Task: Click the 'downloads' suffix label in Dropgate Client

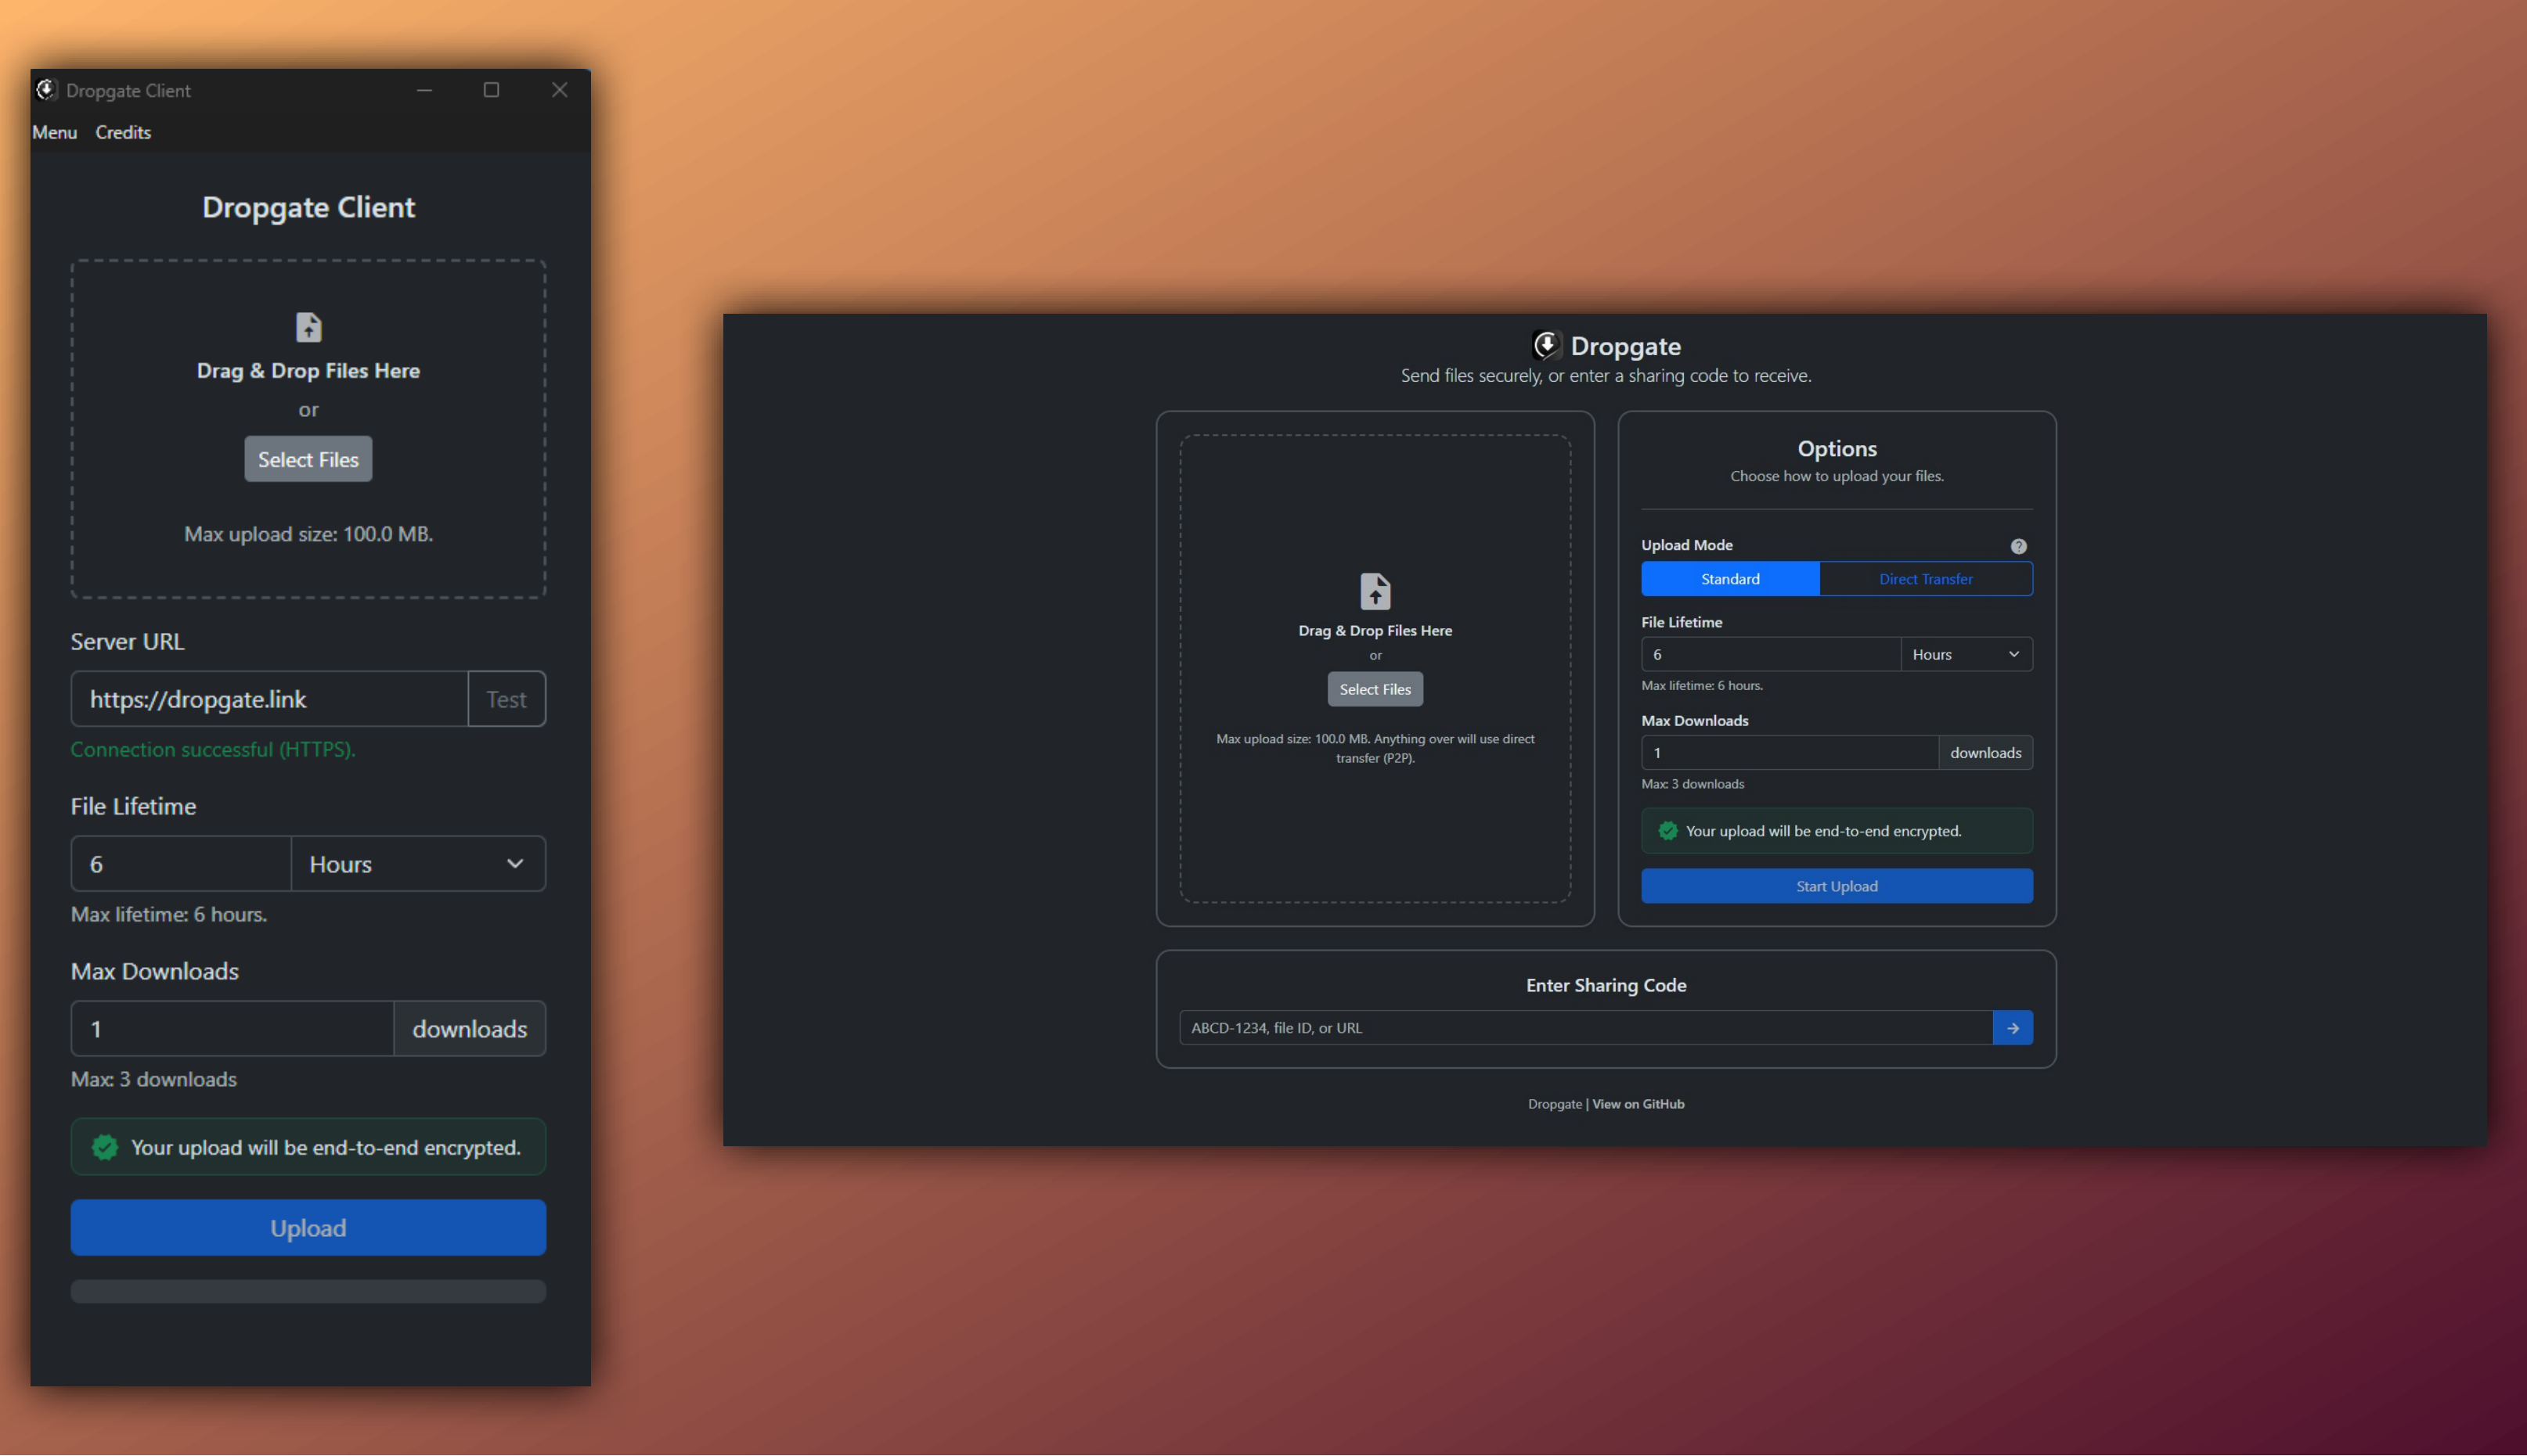Action: pyautogui.click(x=470, y=1029)
